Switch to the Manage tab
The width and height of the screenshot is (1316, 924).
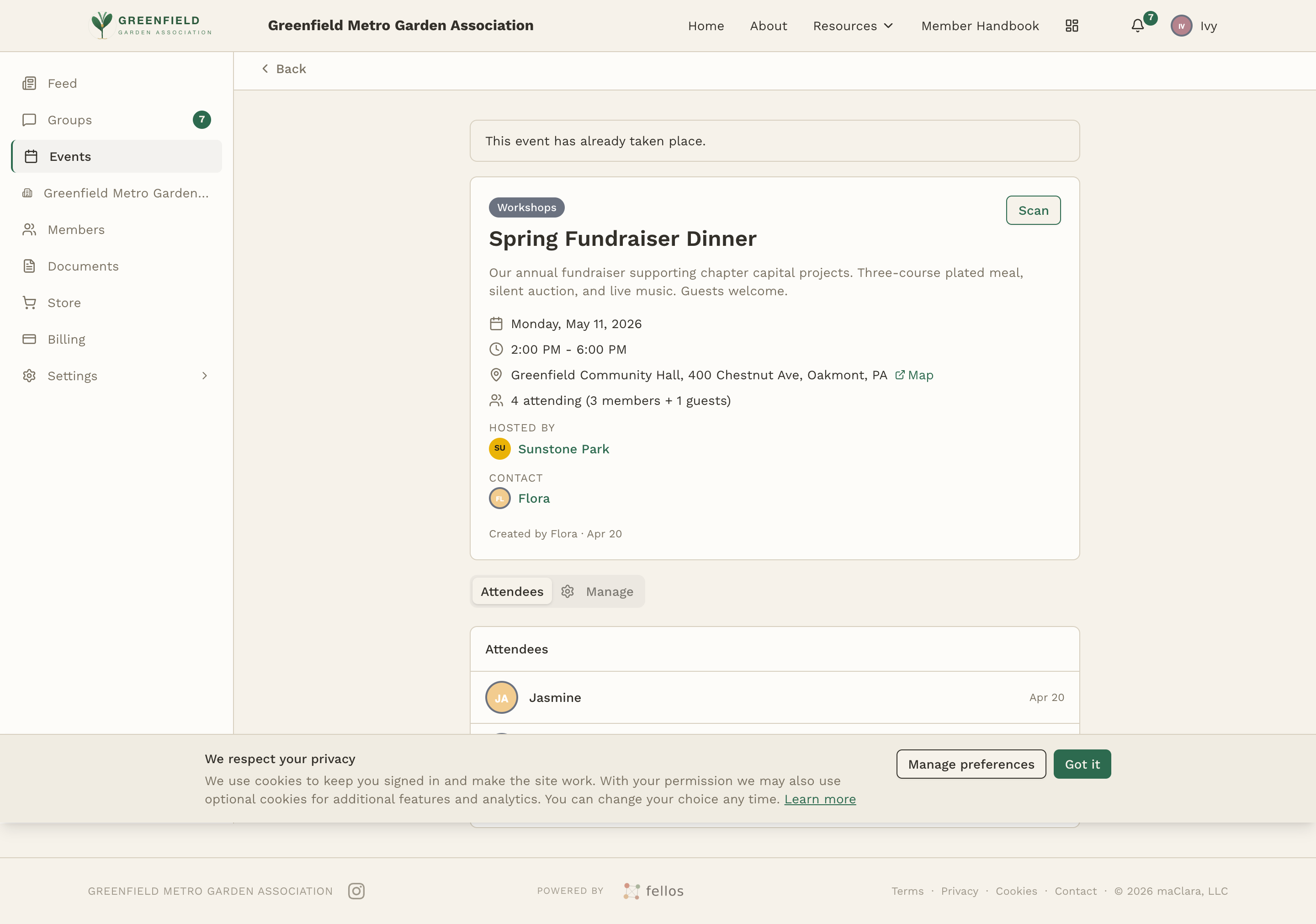(x=597, y=591)
